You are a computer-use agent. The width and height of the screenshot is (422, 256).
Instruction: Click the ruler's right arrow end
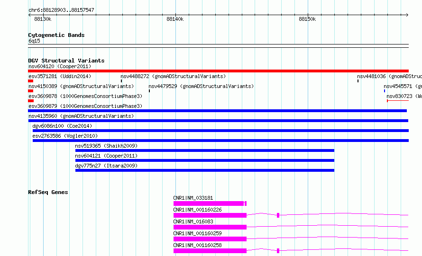coord(407,15)
